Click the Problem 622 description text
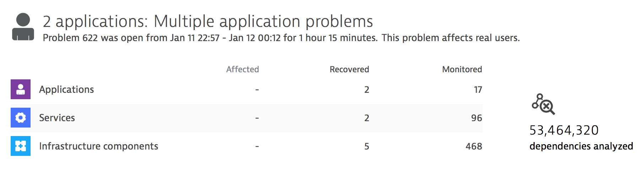The height and width of the screenshot is (175, 638). tap(281, 38)
